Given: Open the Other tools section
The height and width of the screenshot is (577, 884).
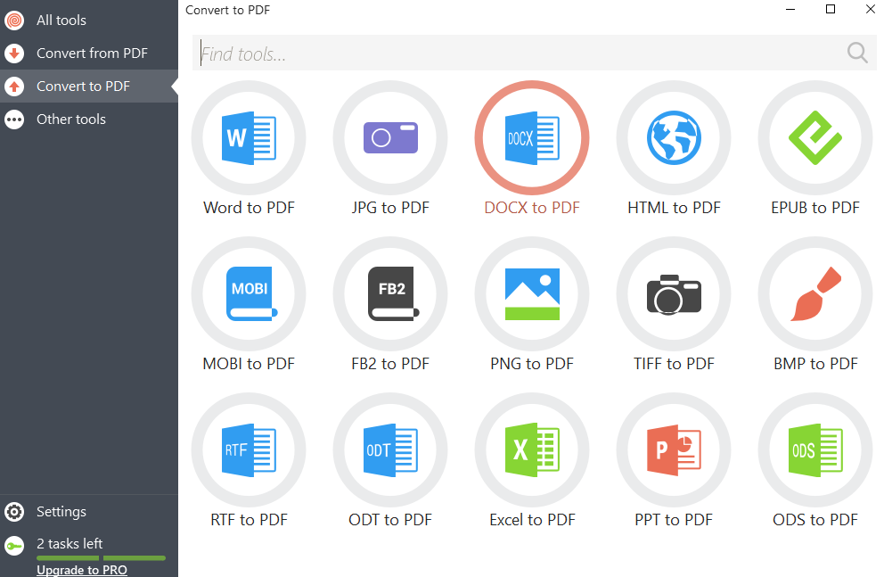Looking at the screenshot, I should coord(89,119).
